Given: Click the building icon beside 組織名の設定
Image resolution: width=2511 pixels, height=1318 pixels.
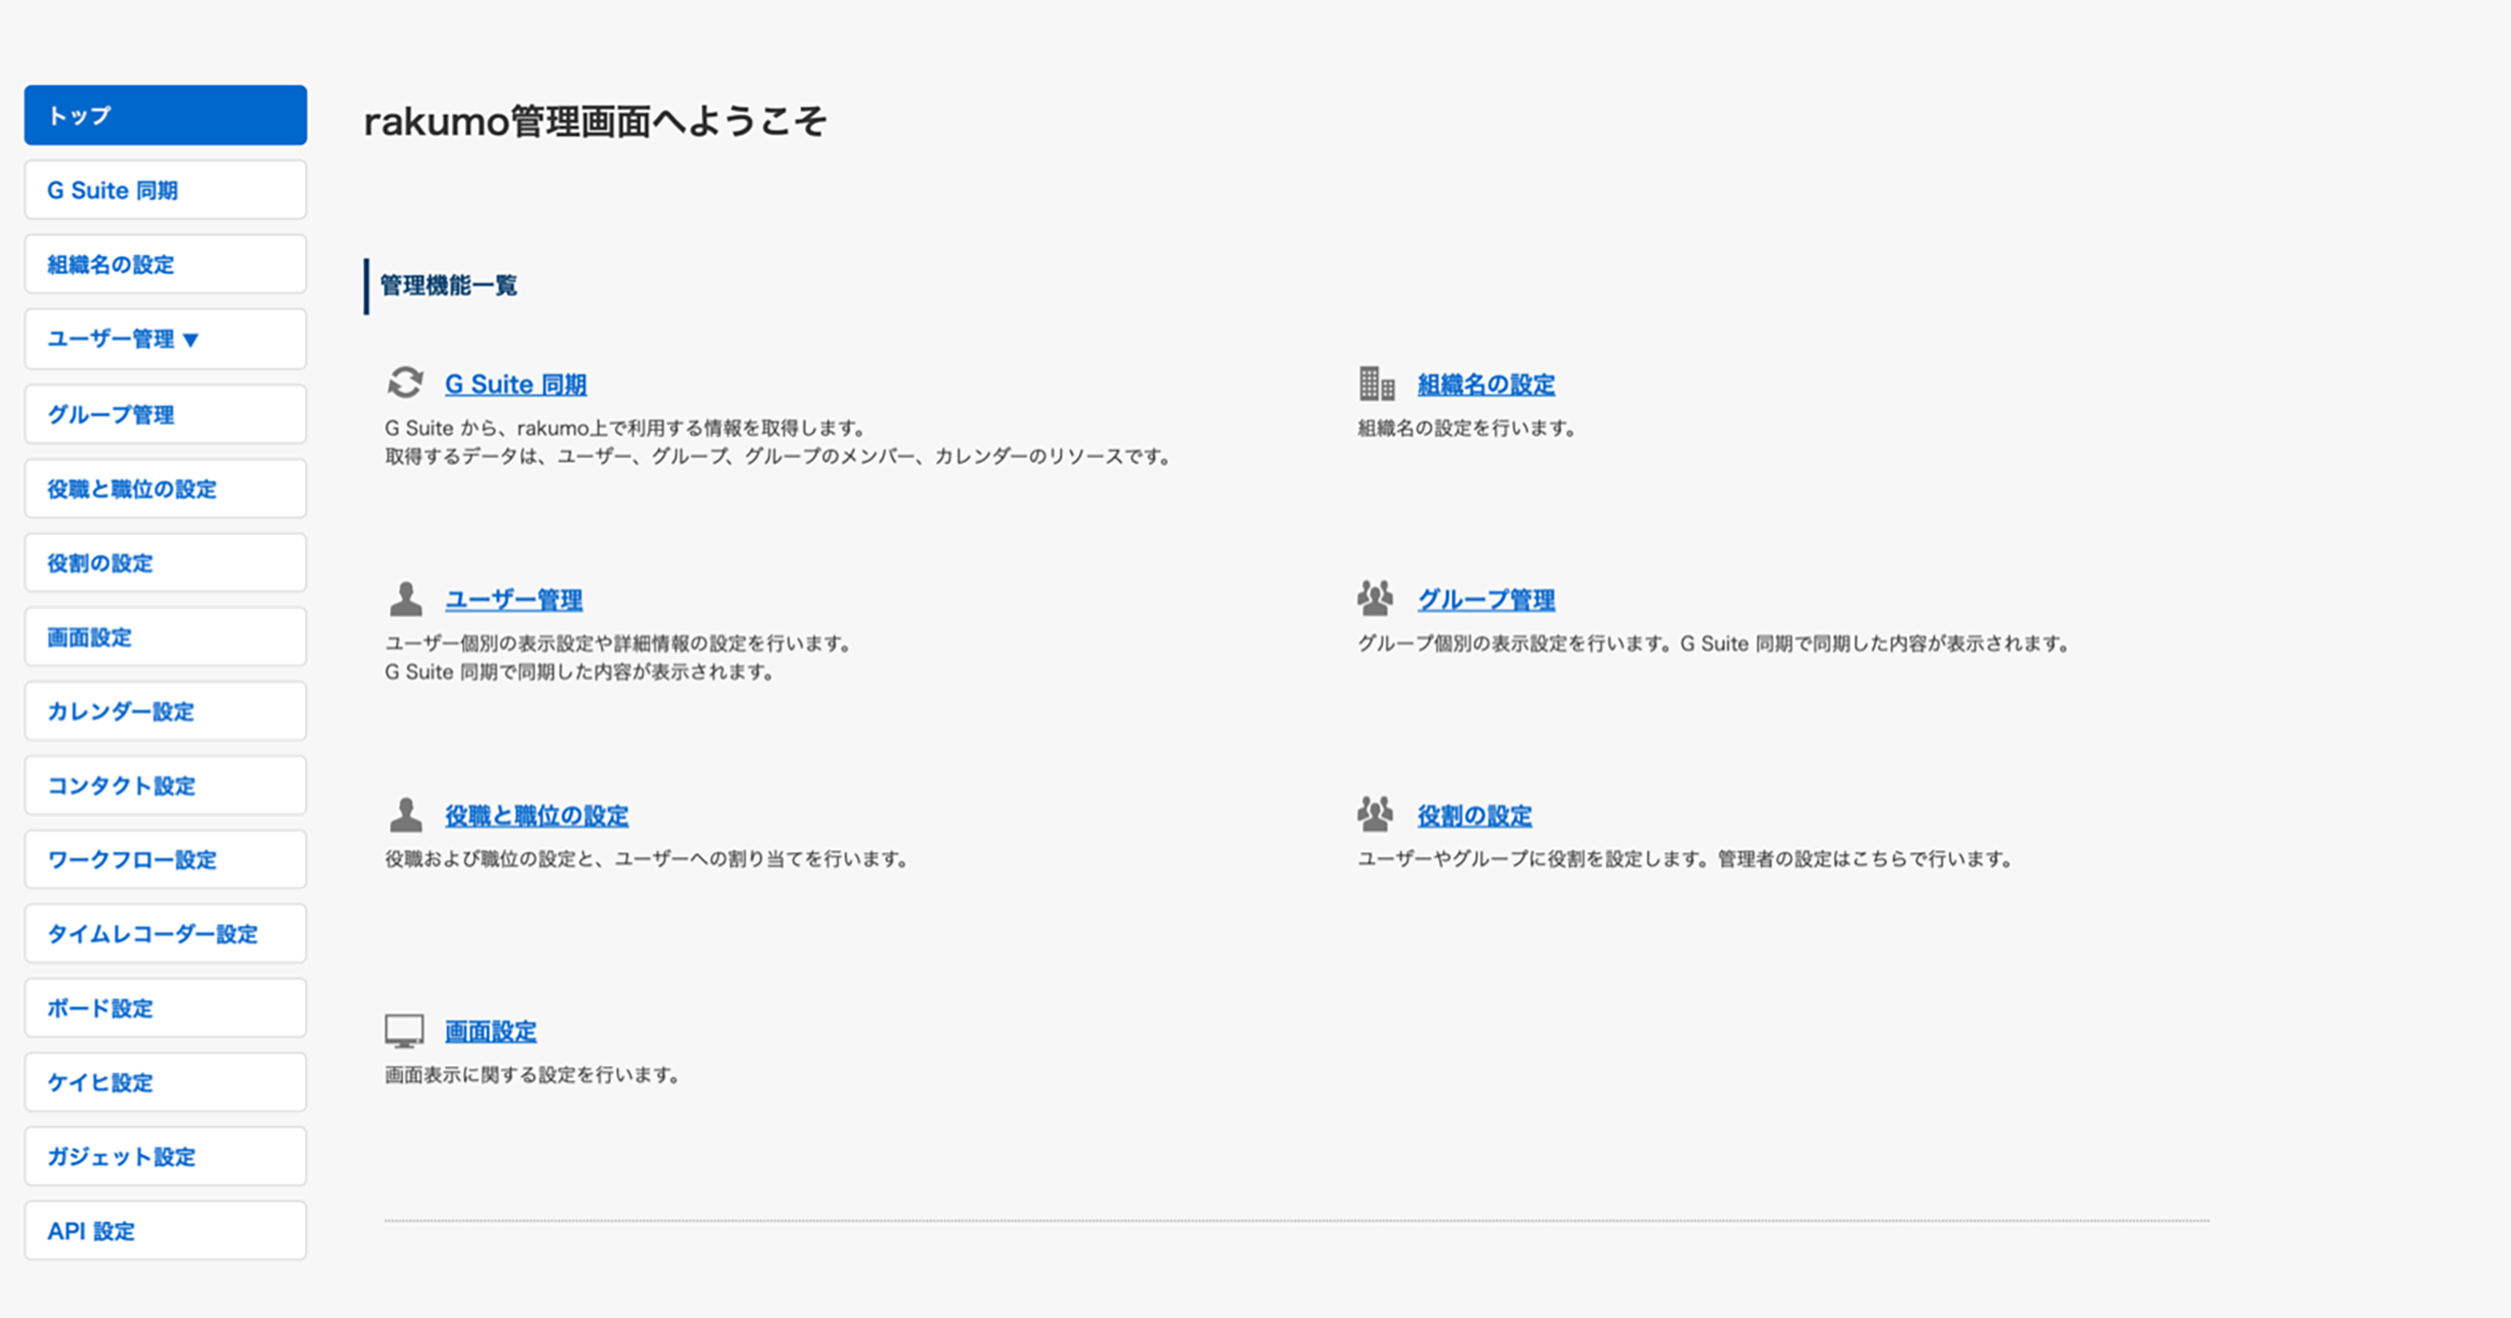Looking at the screenshot, I should pyautogui.click(x=1376, y=384).
